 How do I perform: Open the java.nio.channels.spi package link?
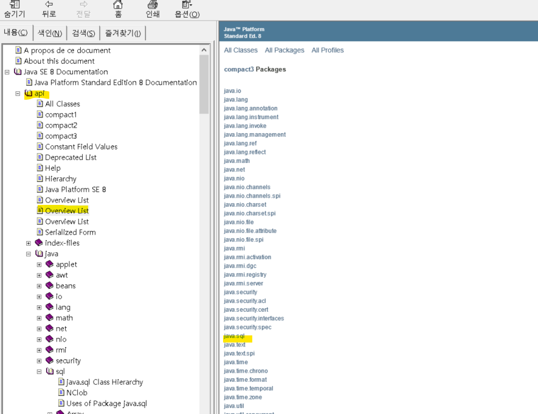coord(252,196)
